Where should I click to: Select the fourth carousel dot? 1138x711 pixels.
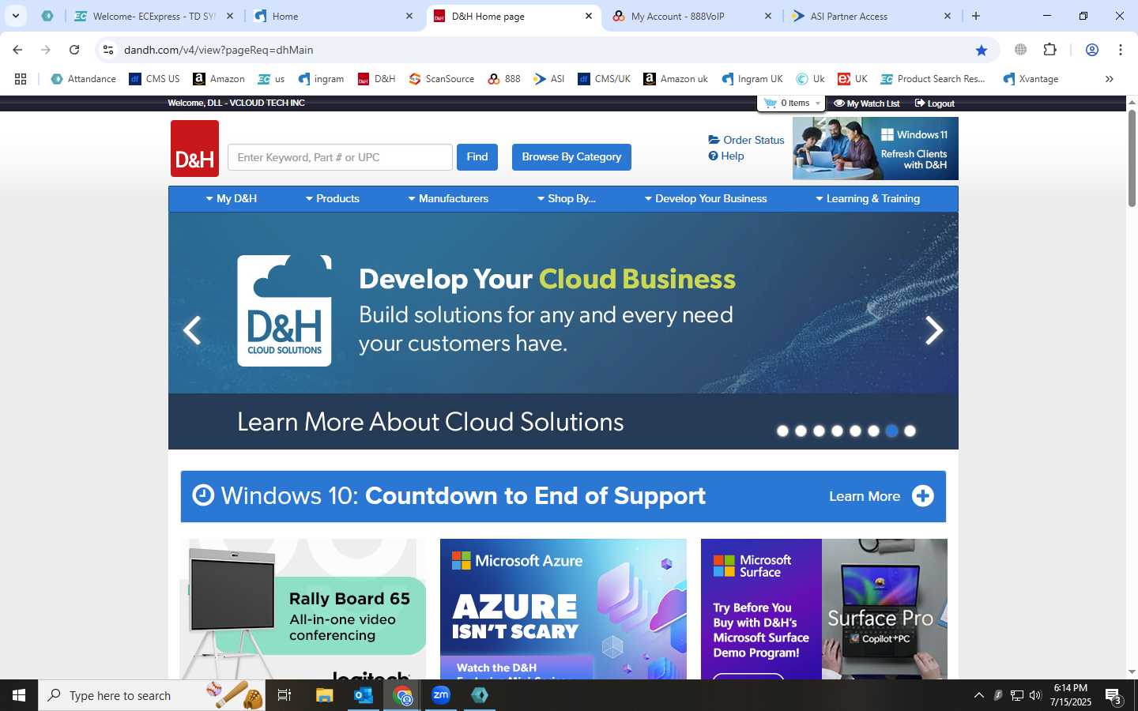coord(837,431)
